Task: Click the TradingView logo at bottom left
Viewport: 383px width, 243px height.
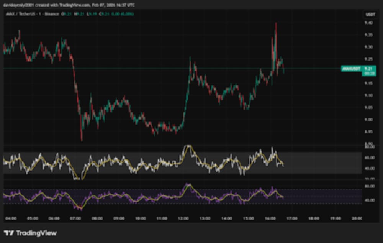Action: pos(29,233)
